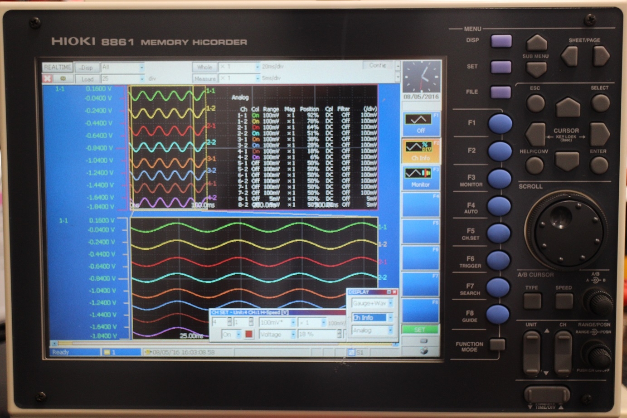Push the hardware cursor left arrow key
The width and height of the screenshot is (627, 418).
click(535, 134)
